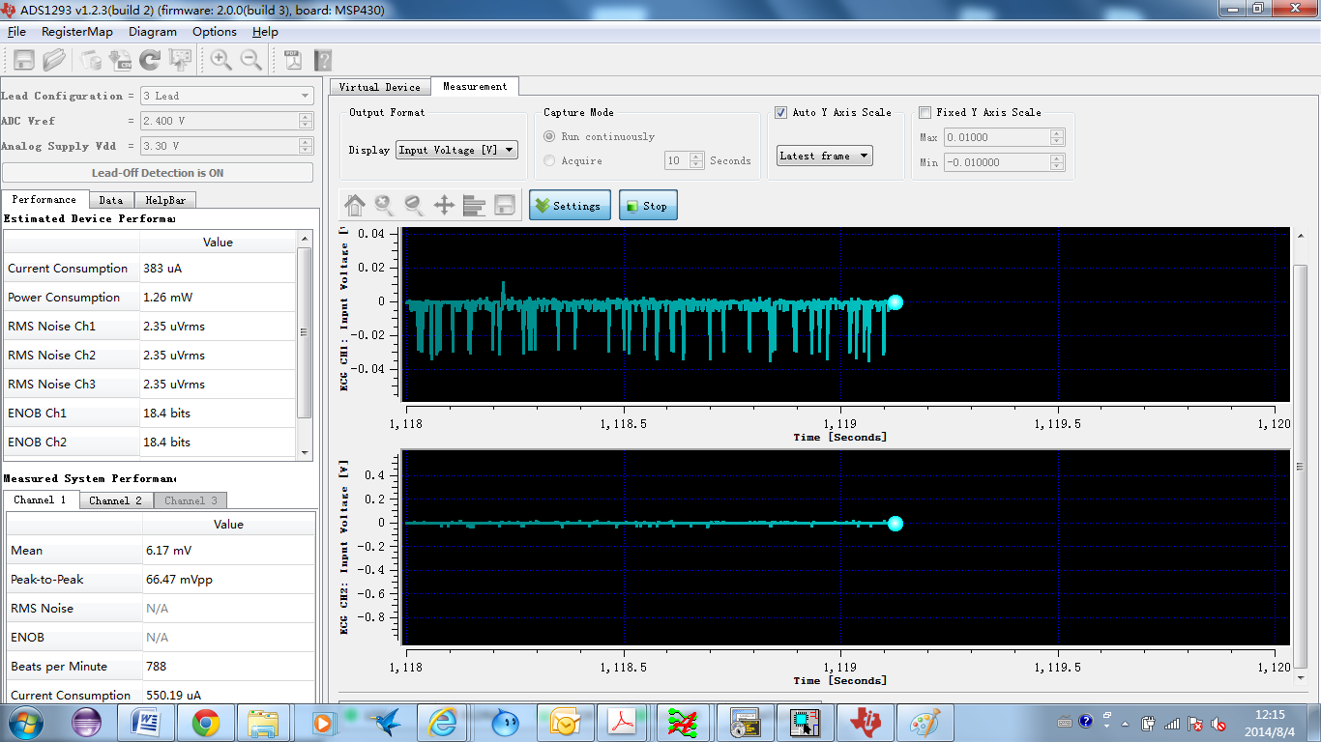
Task: Switch to the Virtual Device tab
Action: coord(380,87)
